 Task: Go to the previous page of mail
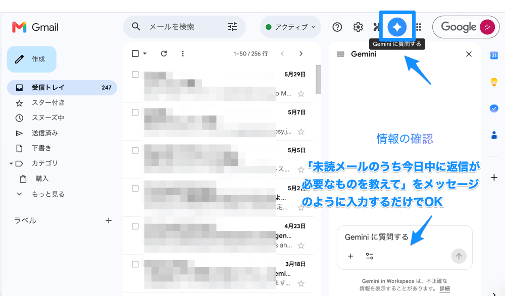pos(282,53)
